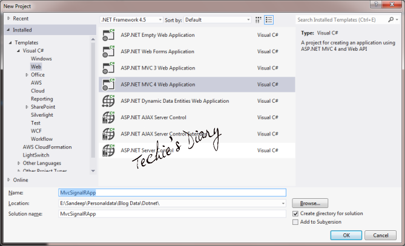This screenshot has height=246, width=405.
Task: Click the project Name input field
Action: point(173,193)
